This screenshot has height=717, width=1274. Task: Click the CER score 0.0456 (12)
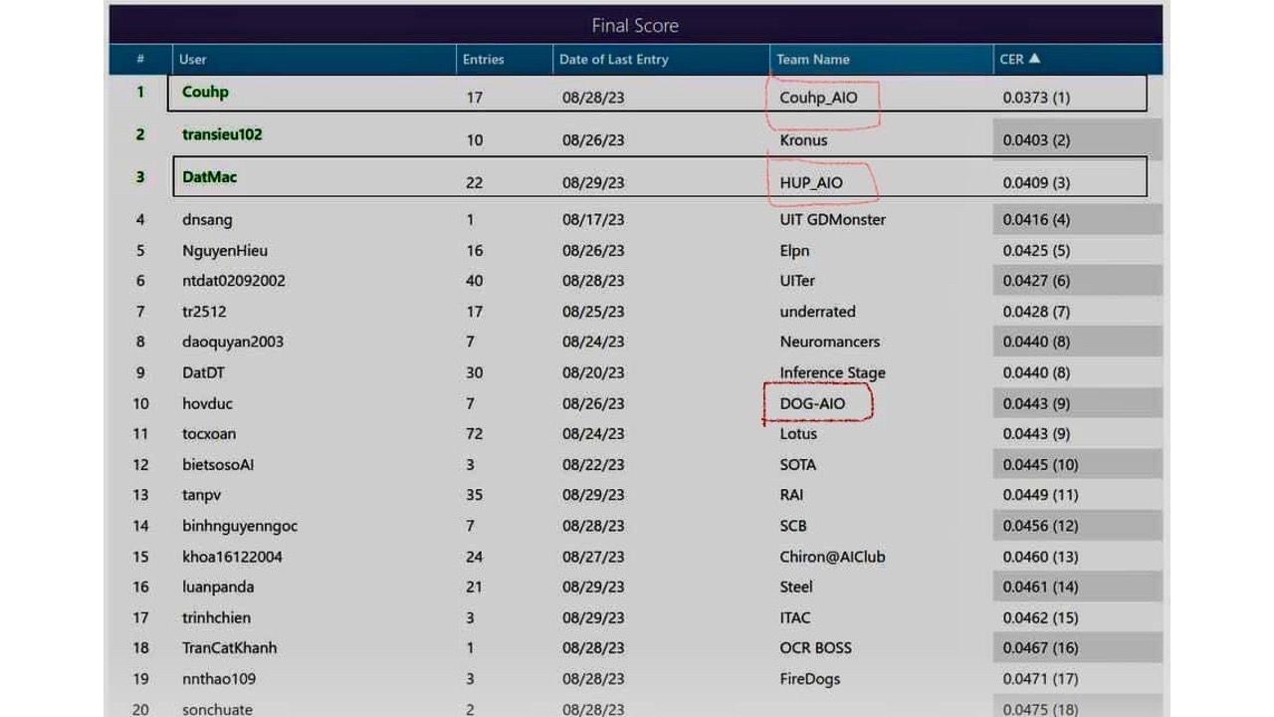[1040, 526]
